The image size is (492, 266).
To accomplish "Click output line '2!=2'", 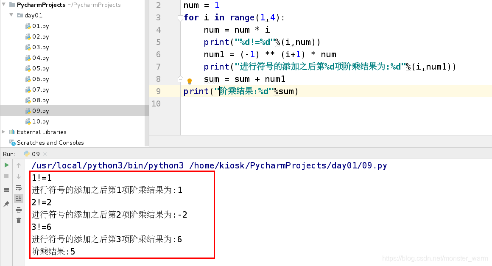I will (42, 202).
